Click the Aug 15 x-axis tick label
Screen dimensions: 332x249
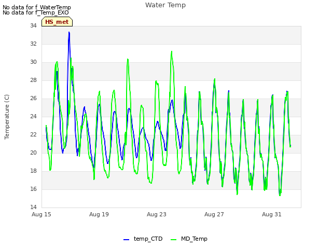point(41,214)
